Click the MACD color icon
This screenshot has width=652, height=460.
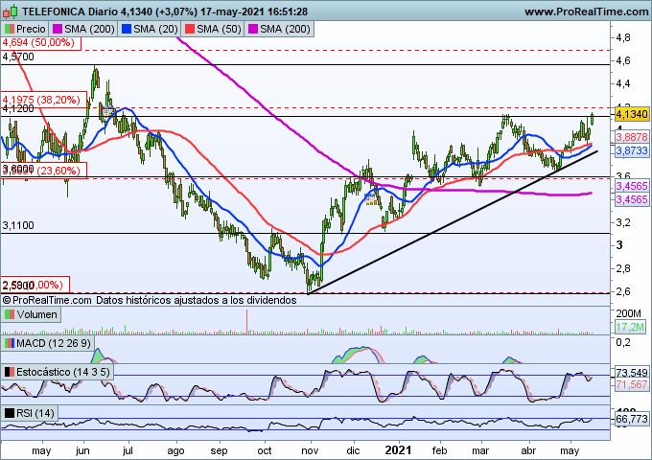click(x=10, y=343)
